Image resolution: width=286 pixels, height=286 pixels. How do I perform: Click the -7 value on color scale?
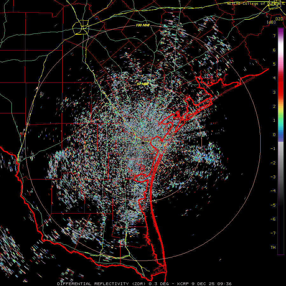click(273, 233)
